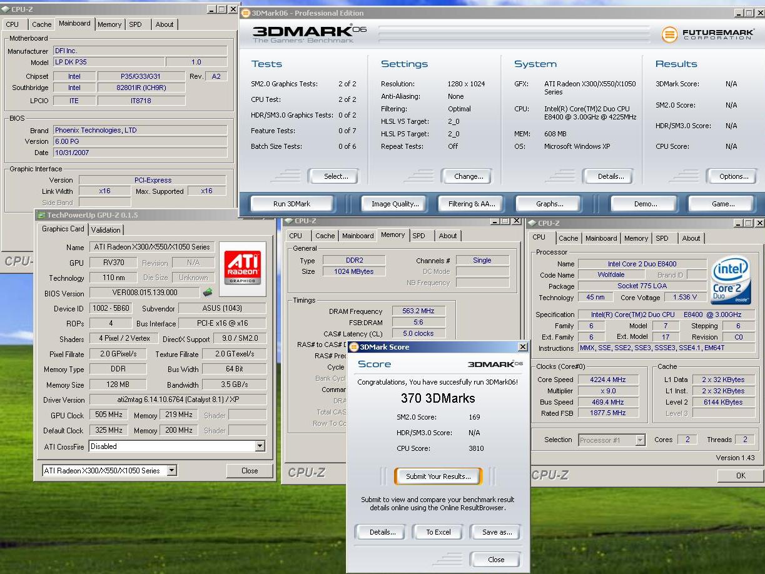
Task: Click the 370 3DMarks score text
Action: 438,398
